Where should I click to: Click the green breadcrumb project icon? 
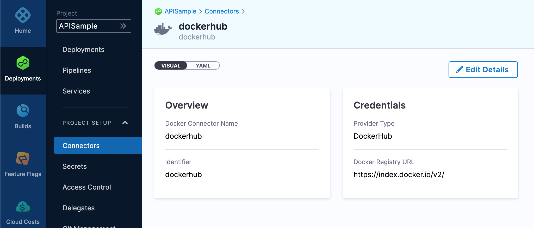[158, 11]
